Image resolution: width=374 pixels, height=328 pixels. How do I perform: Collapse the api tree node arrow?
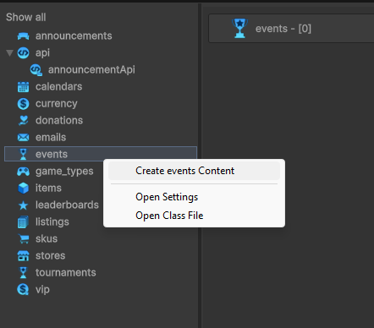click(x=10, y=53)
